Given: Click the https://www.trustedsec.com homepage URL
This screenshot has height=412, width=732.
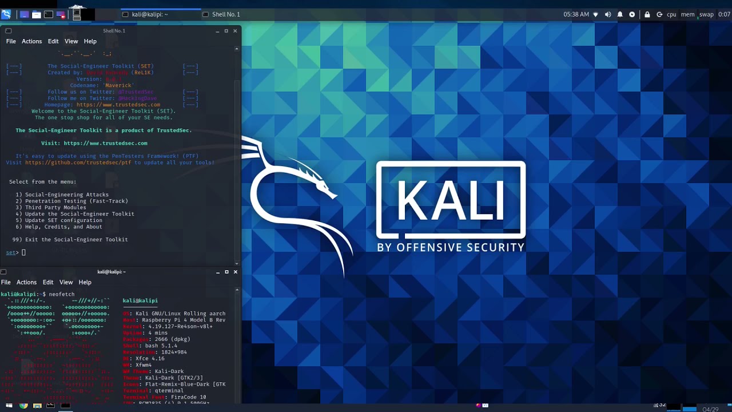Looking at the screenshot, I should point(118,105).
